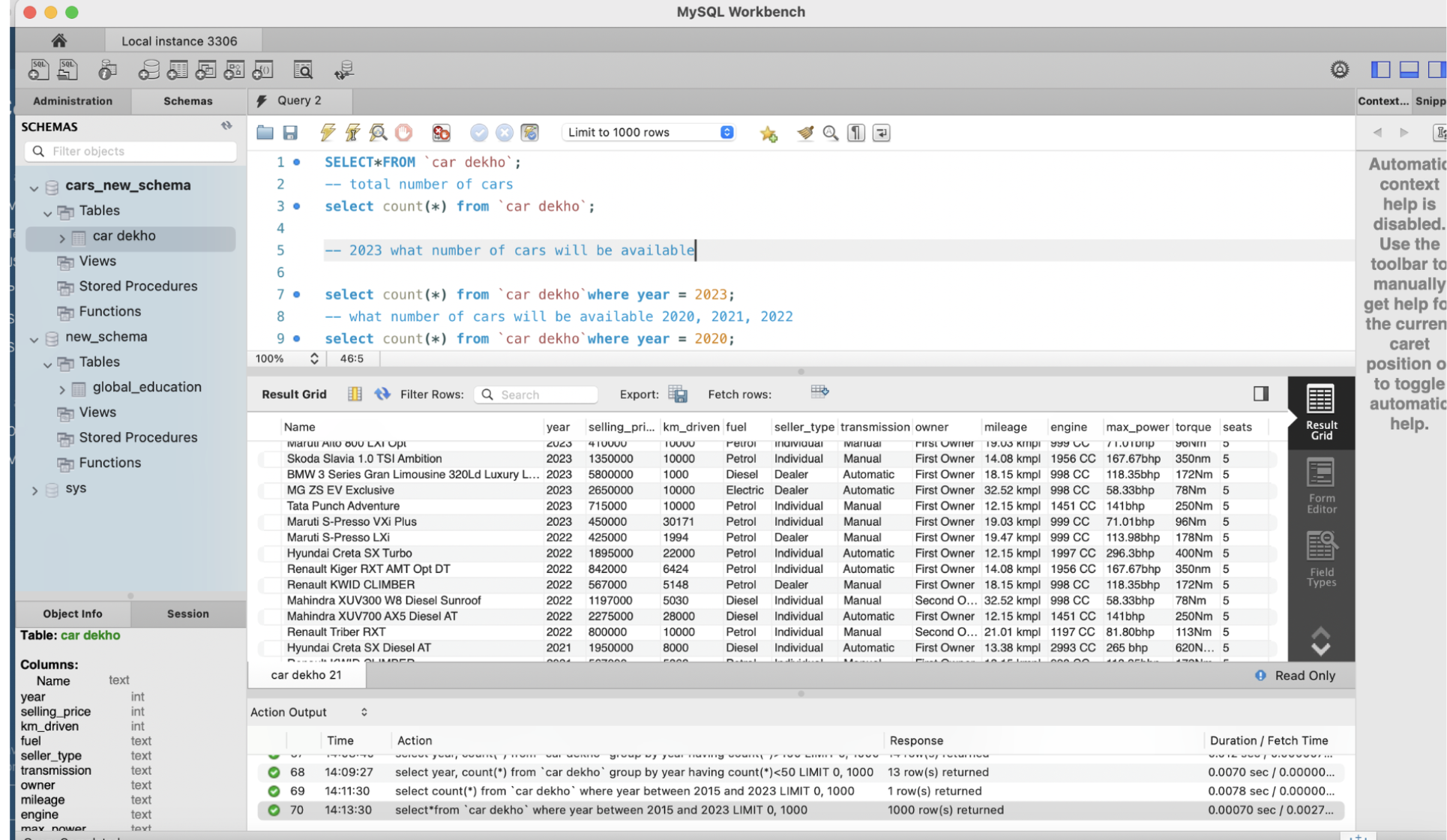The image size is (1447, 840).
Task: Click the stop execution hand icon
Action: pyautogui.click(x=403, y=133)
